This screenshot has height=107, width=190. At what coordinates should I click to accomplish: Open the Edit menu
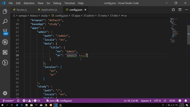(x=18, y=3)
